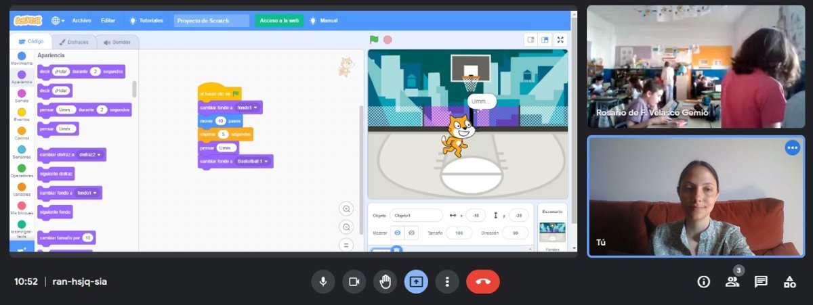Mute the microphone

click(323, 282)
